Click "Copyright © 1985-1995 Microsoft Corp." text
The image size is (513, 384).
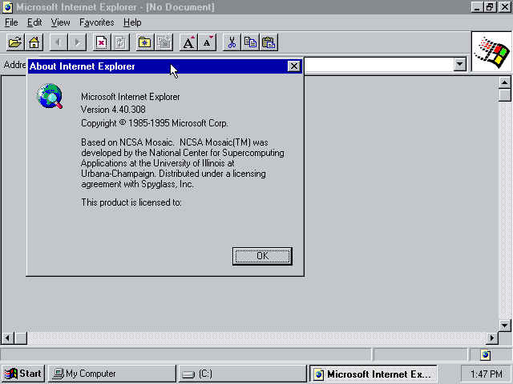pos(155,123)
